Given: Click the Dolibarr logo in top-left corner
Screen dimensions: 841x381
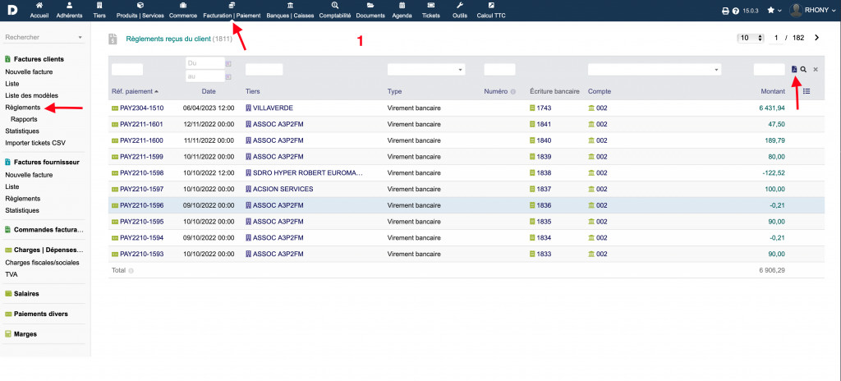Looking at the screenshot, I should (14, 10).
